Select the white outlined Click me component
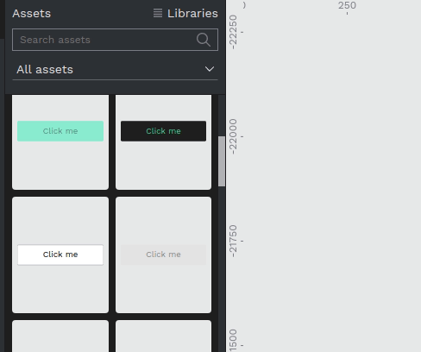 pyautogui.click(x=60, y=255)
